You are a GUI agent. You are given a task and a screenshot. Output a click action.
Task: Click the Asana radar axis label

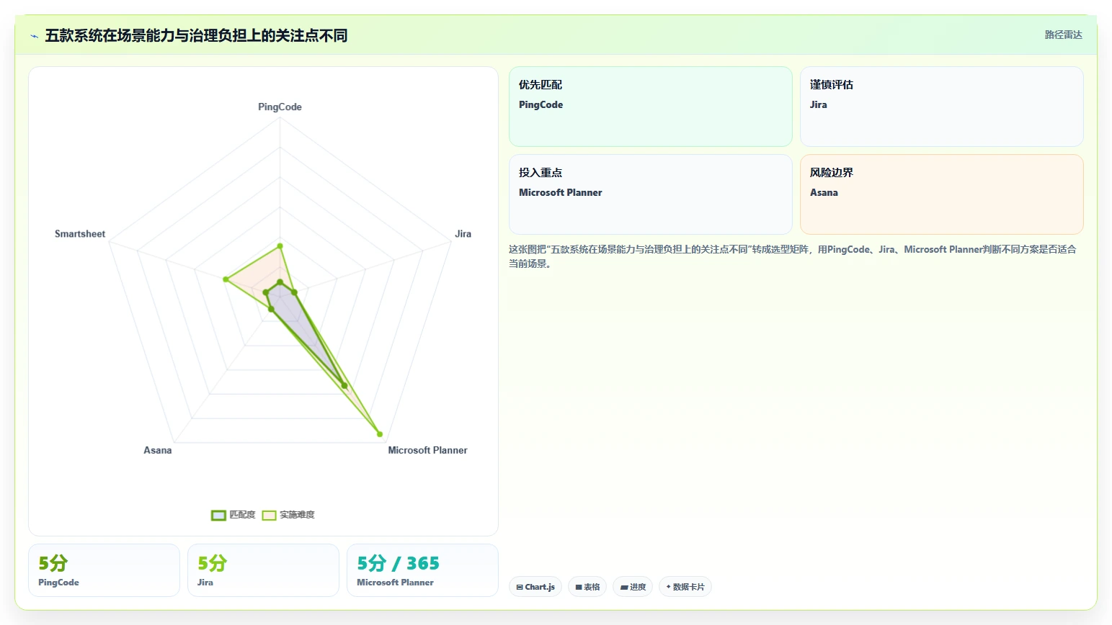pos(157,450)
